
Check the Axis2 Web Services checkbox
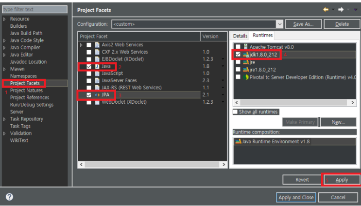point(89,45)
